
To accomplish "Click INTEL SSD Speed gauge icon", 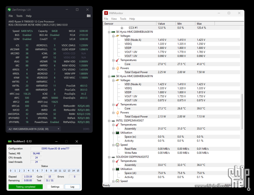I will click(x=117, y=145).
